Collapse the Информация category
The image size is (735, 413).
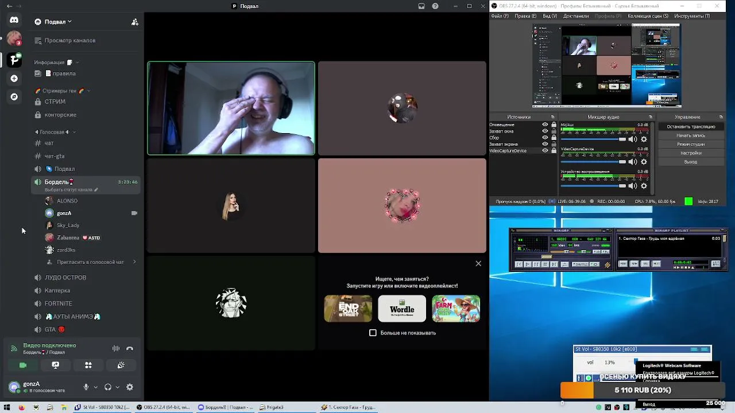[77, 63]
